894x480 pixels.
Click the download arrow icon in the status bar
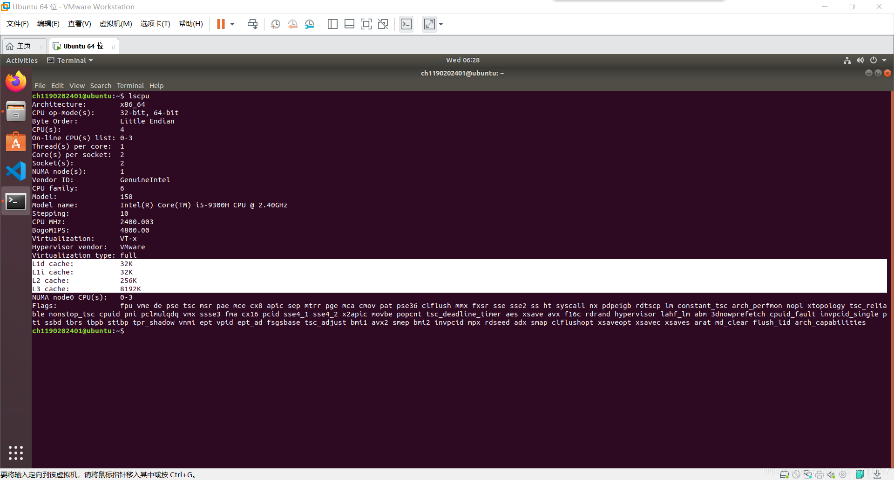click(877, 474)
